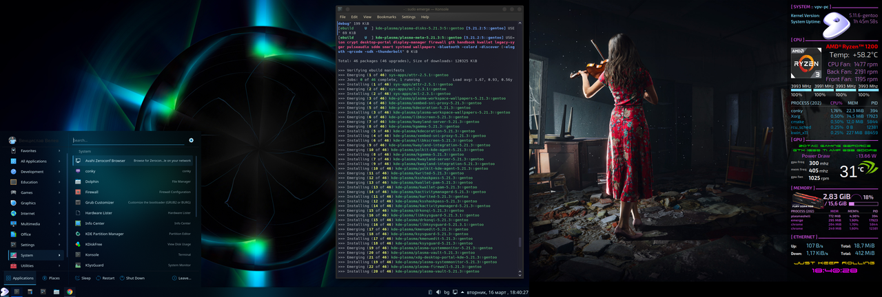Click the Restart button
The height and width of the screenshot is (297, 882).
105,278
